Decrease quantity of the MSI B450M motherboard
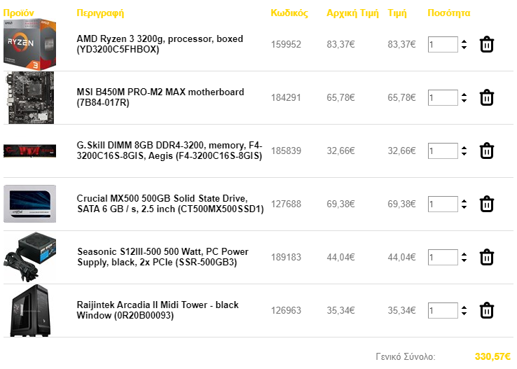This screenshot has width=517, height=369. pyautogui.click(x=464, y=101)
